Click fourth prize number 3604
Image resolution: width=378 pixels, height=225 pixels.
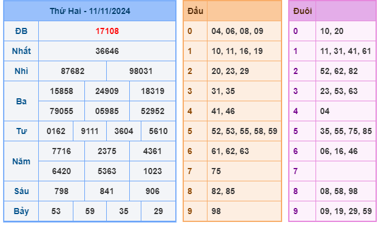[x=124, y=131]
